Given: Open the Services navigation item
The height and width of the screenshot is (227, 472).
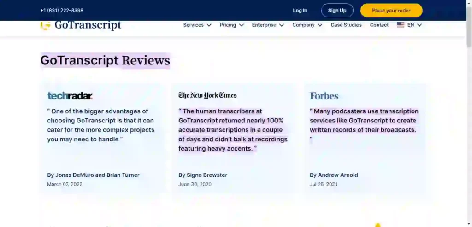Looking at the screenshot, I should [x=193, y=25].
